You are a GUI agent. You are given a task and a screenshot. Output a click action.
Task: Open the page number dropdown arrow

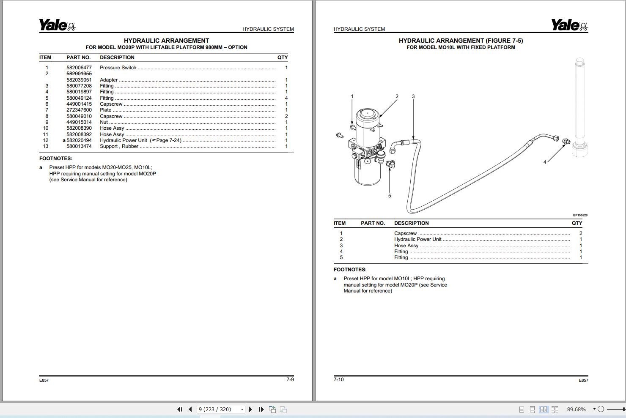(x=242, y=409)
